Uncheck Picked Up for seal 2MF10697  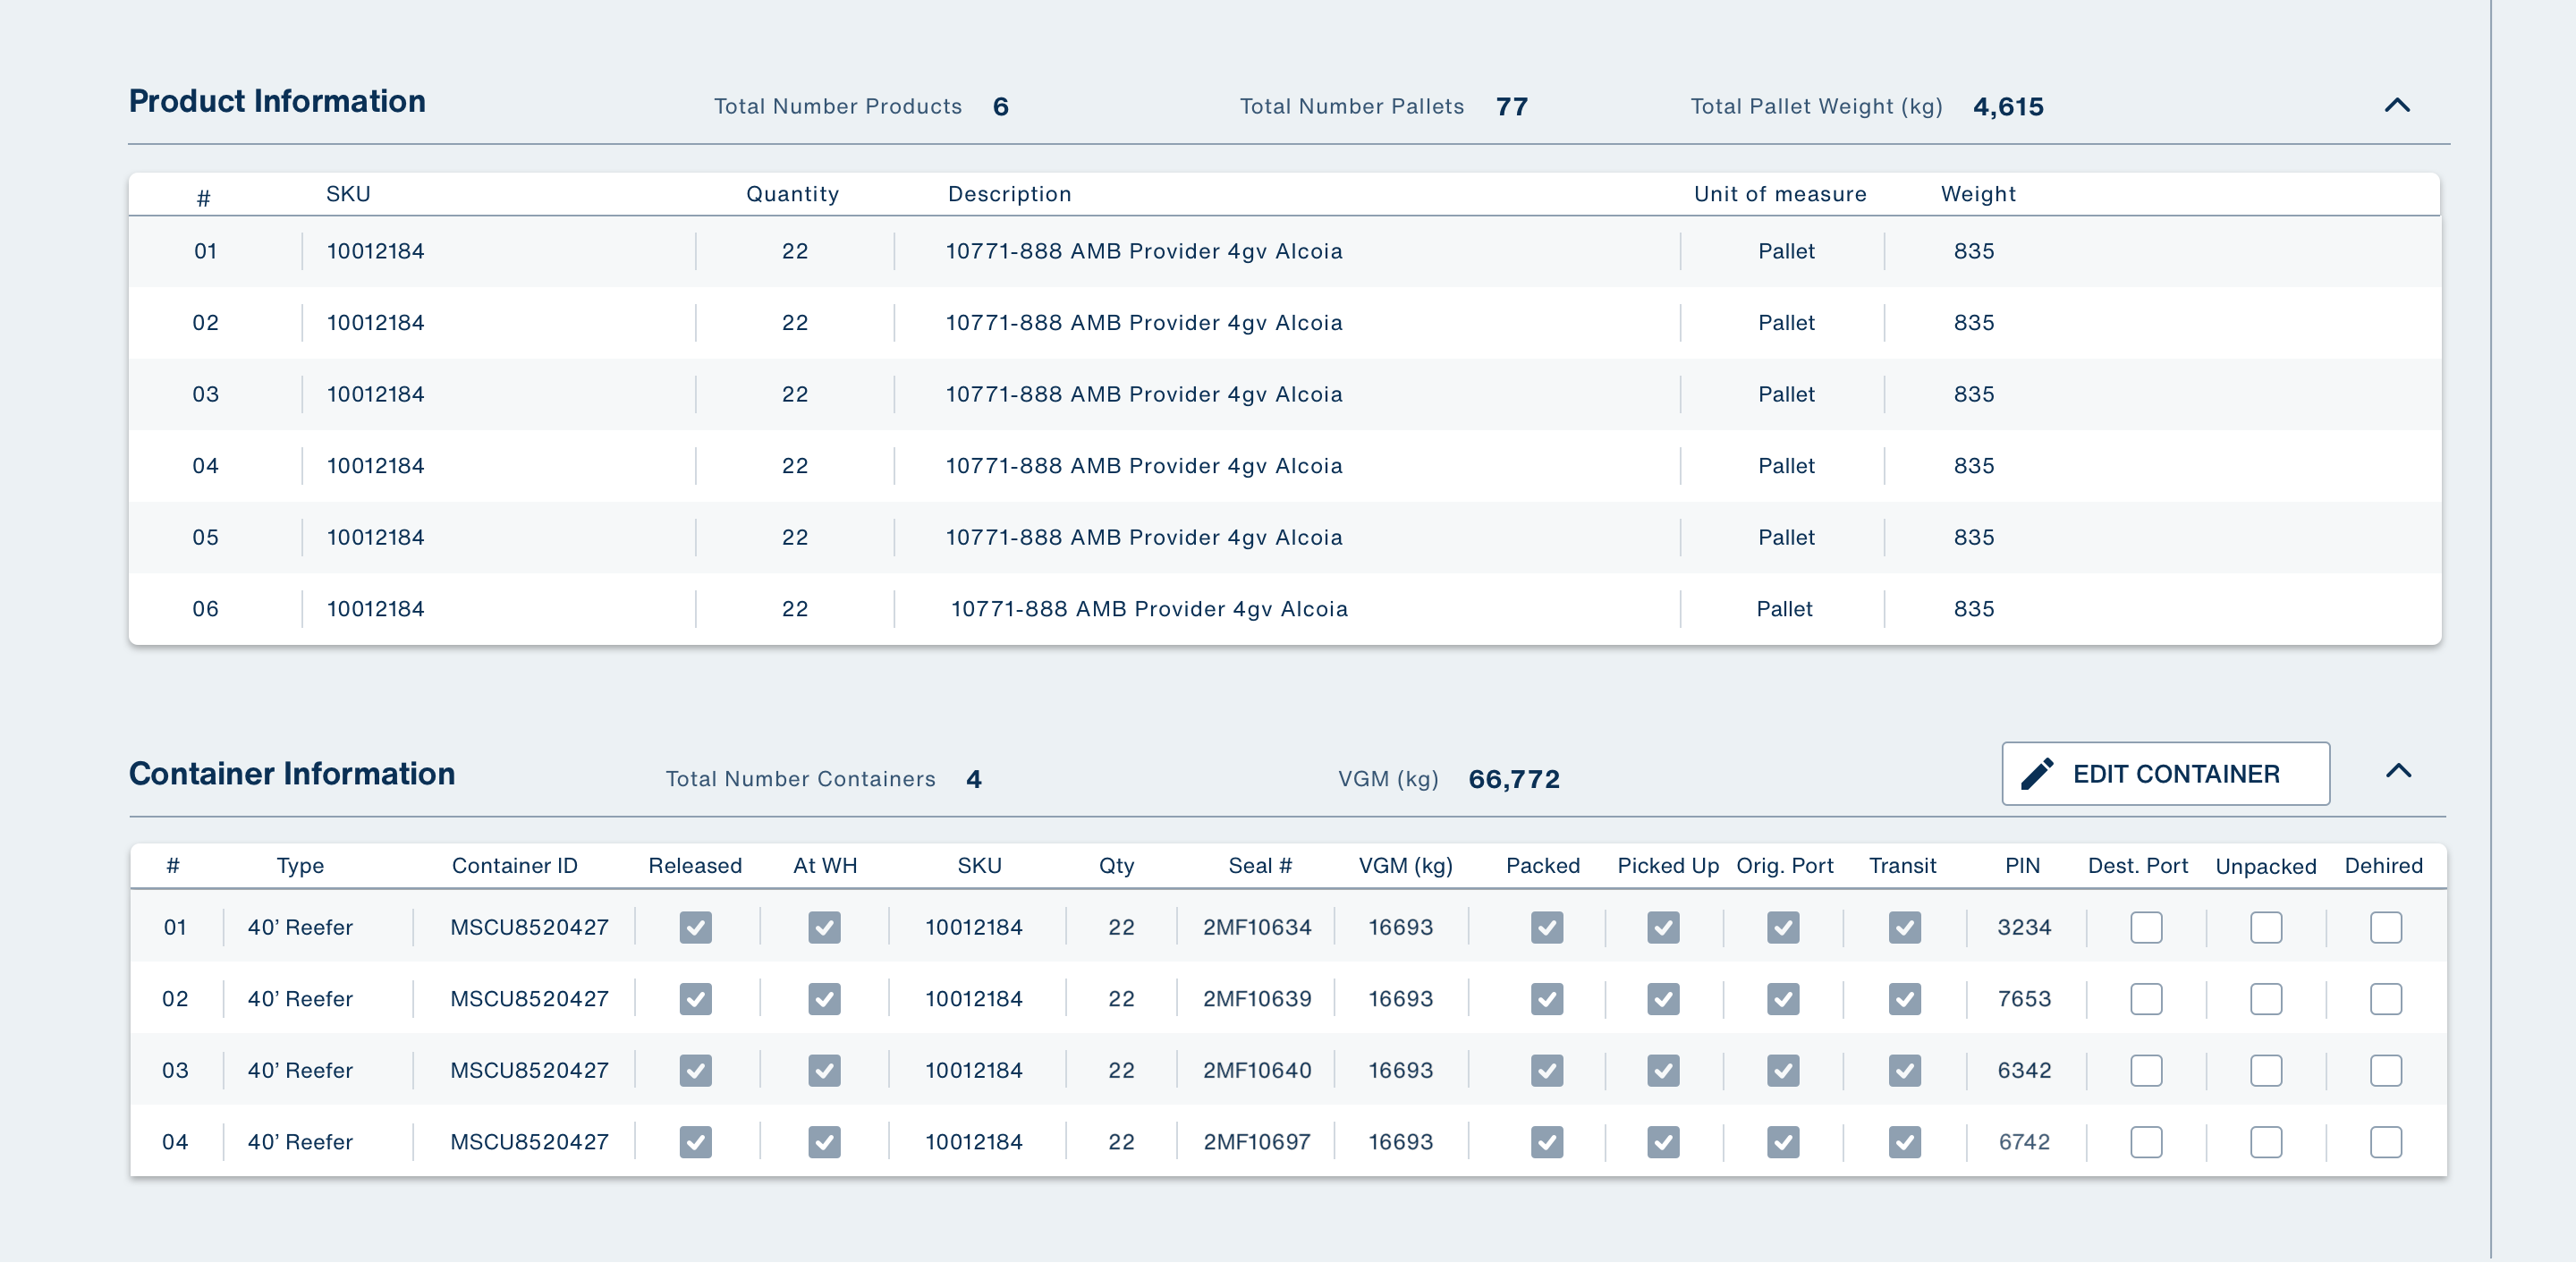(1663, 1141)
